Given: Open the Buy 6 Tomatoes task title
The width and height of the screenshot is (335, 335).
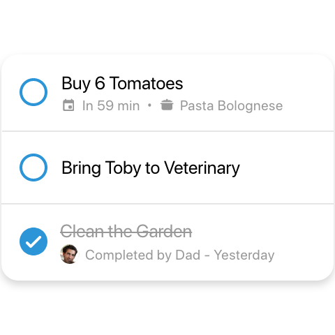Looking at the screenshot, I should click(x=122, y=84).
